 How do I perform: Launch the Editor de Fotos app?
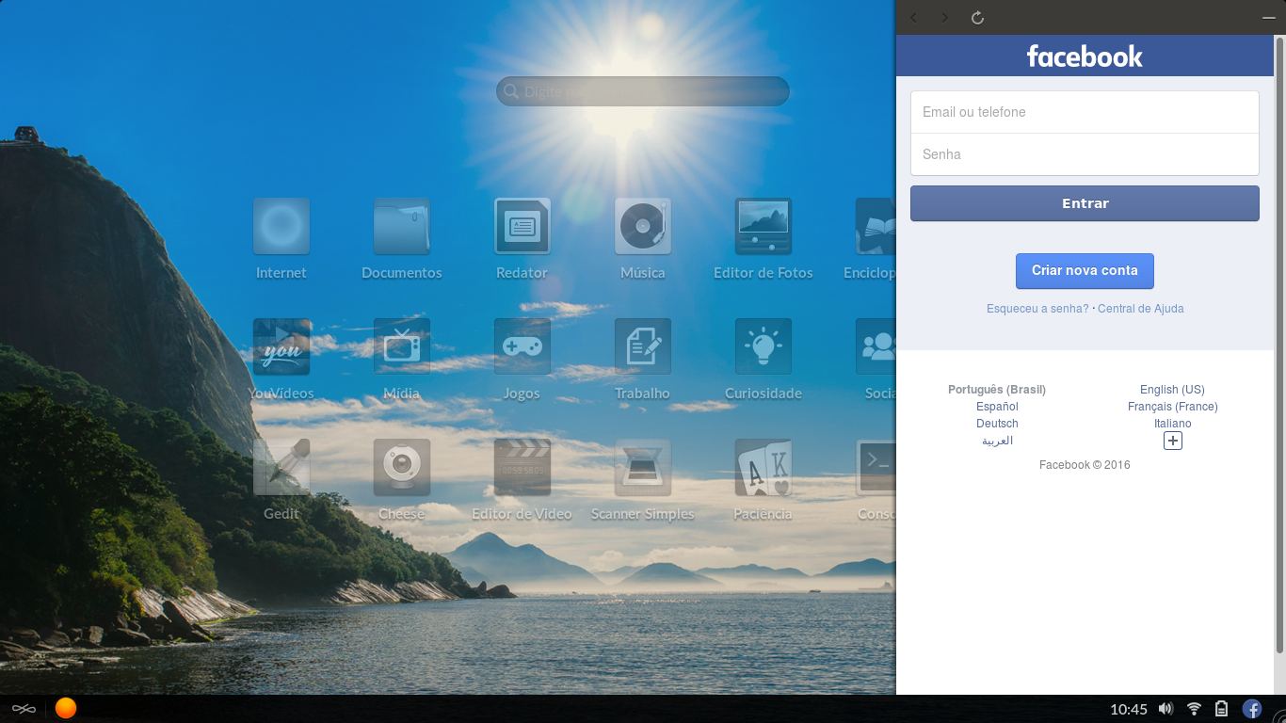[764, 226]
